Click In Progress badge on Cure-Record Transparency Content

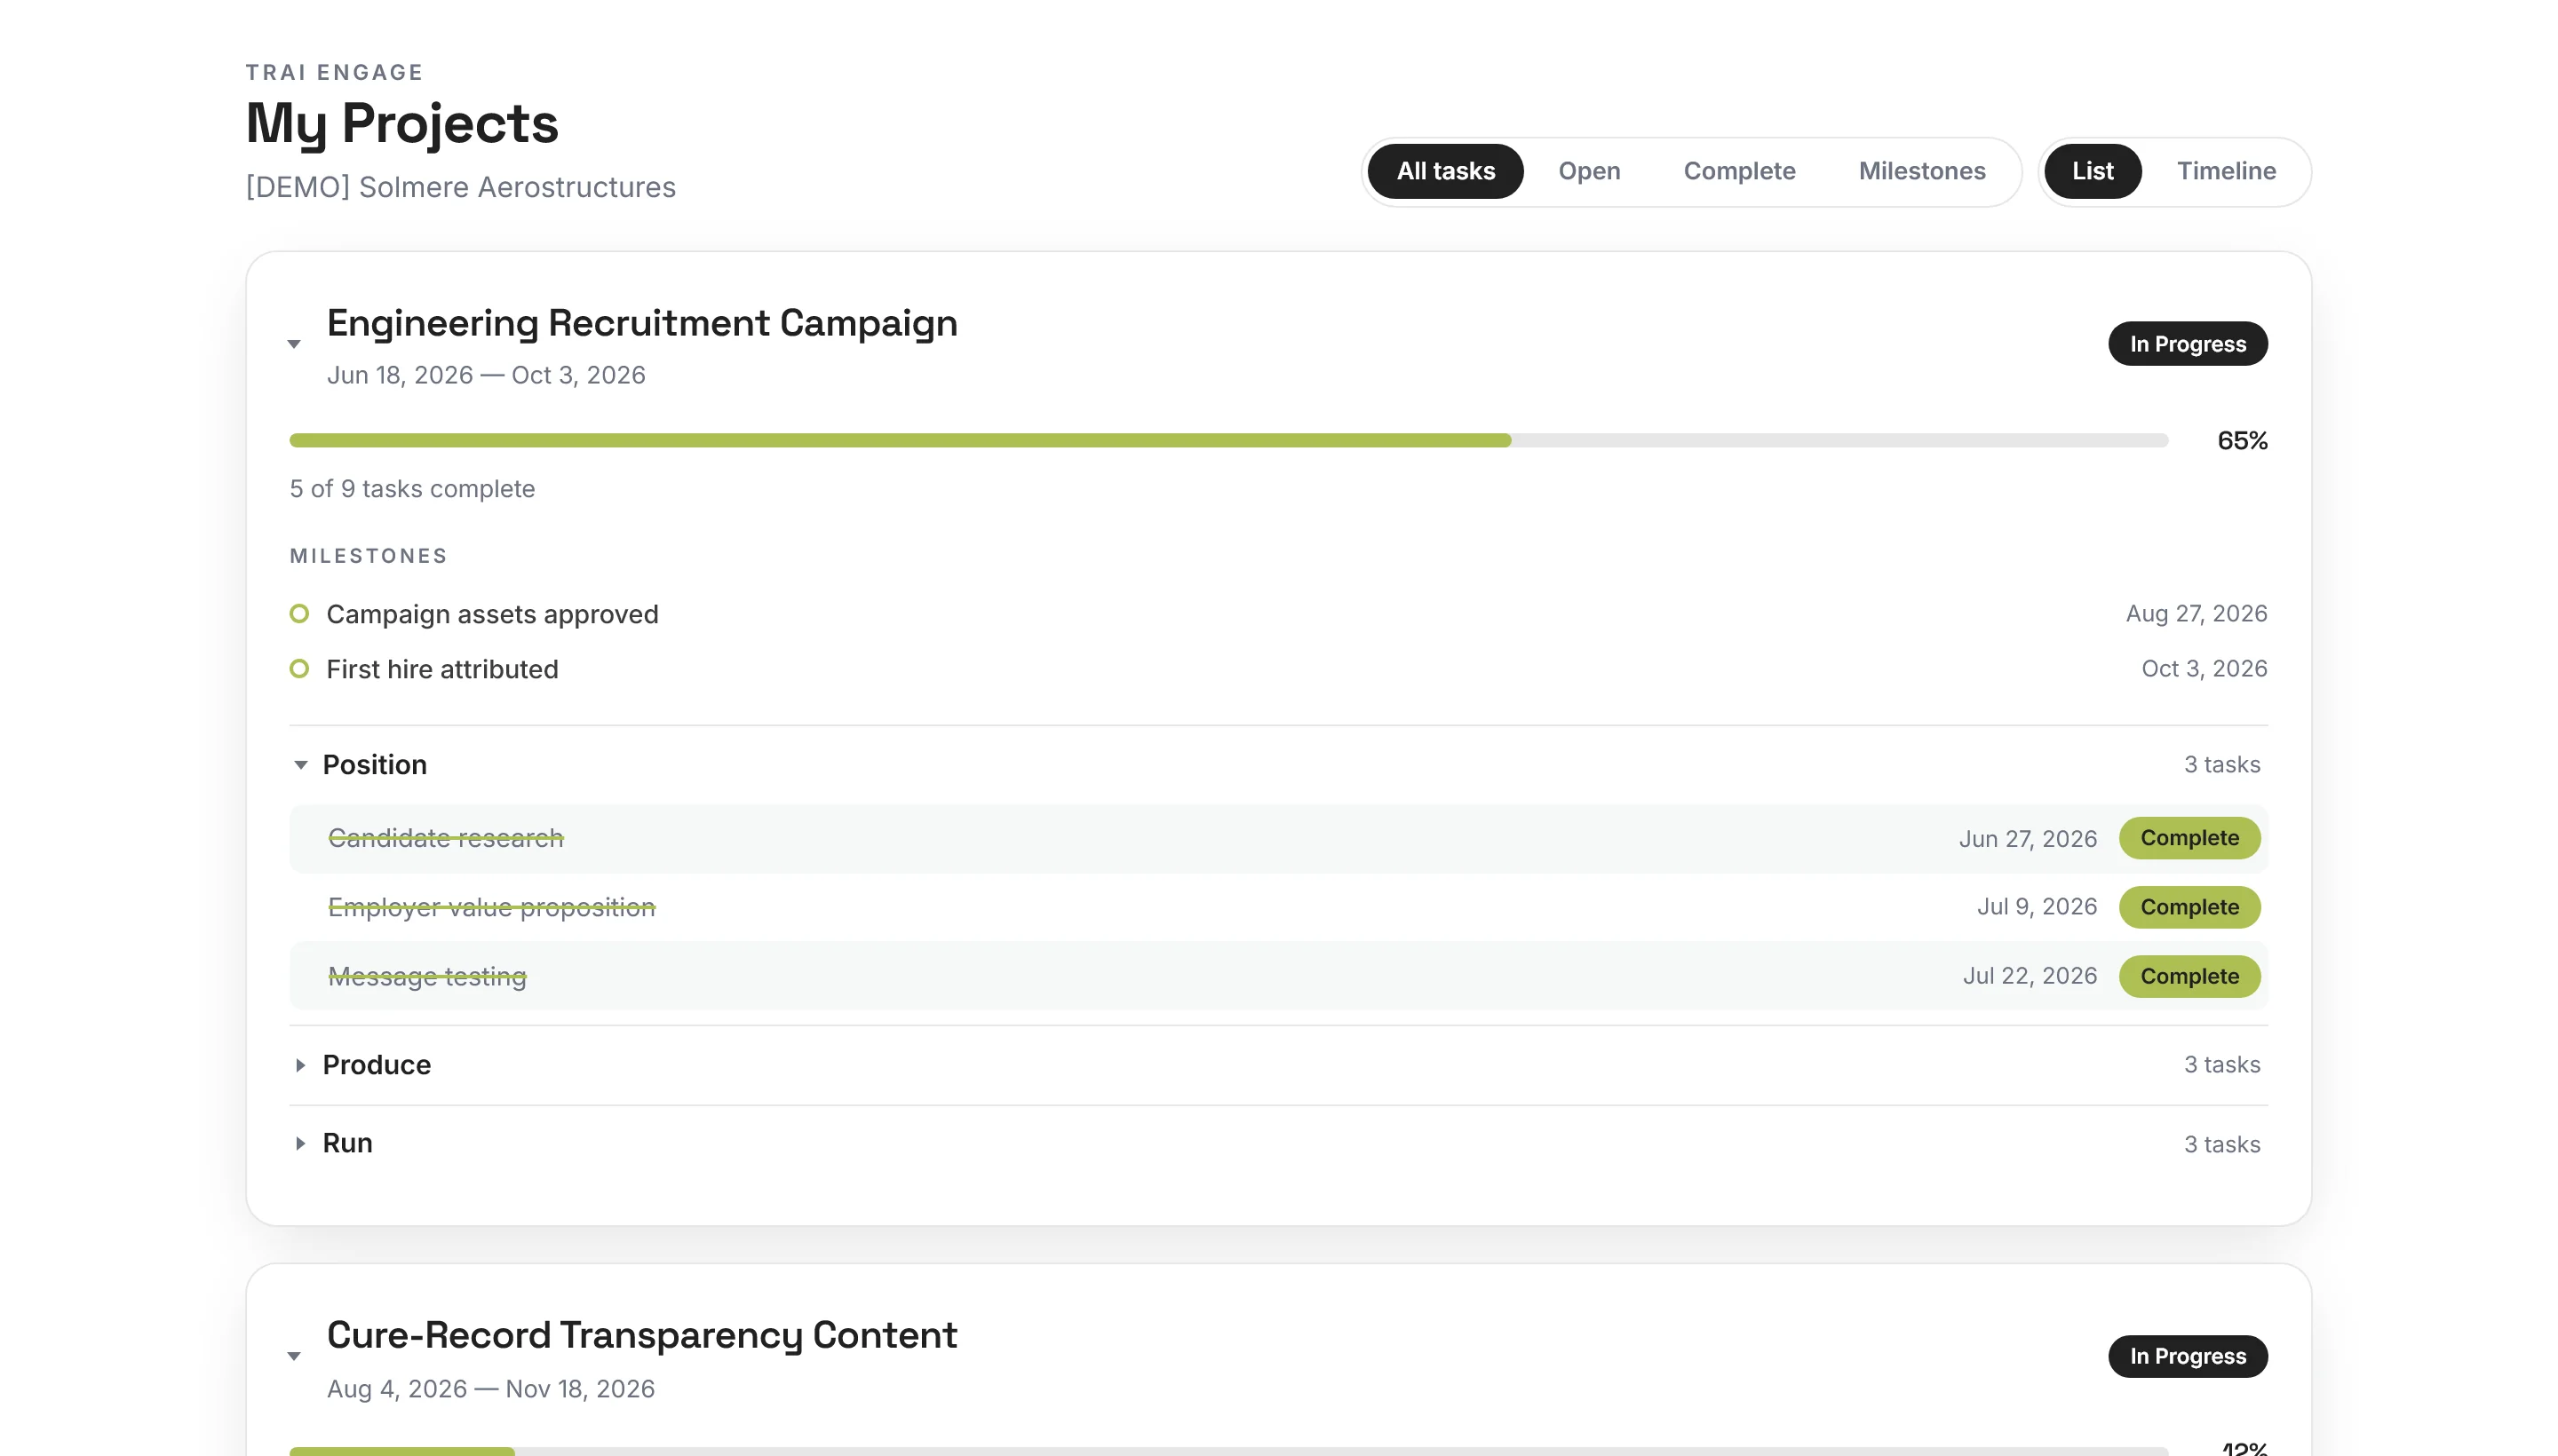coord(2187,1356)
